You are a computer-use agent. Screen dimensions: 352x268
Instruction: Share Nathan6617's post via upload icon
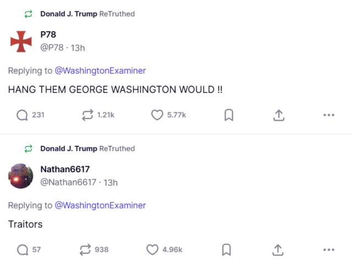278,250
